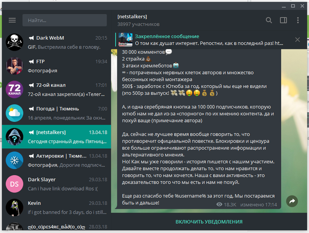Dismiss the pinned message bar
The width and height of the screenshot is (309, 233).
(x=298, y=40)
